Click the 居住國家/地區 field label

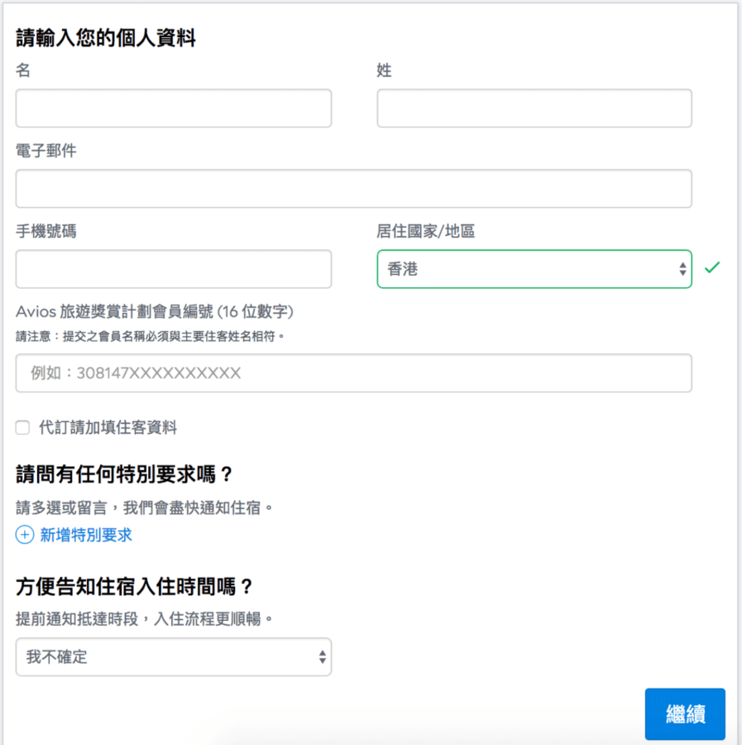tap(426, 232)
